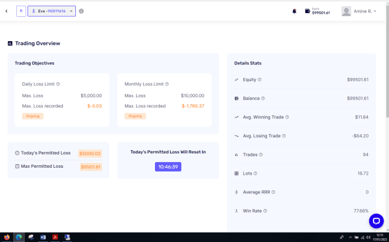Click the info icon next to account selector
Screen dimensions: 389x242
coord(81,11)
